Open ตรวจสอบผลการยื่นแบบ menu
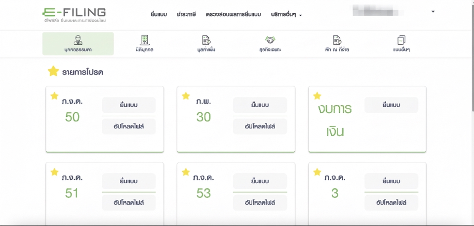Viewport: 474px width, 226px height. coord(233,15)
